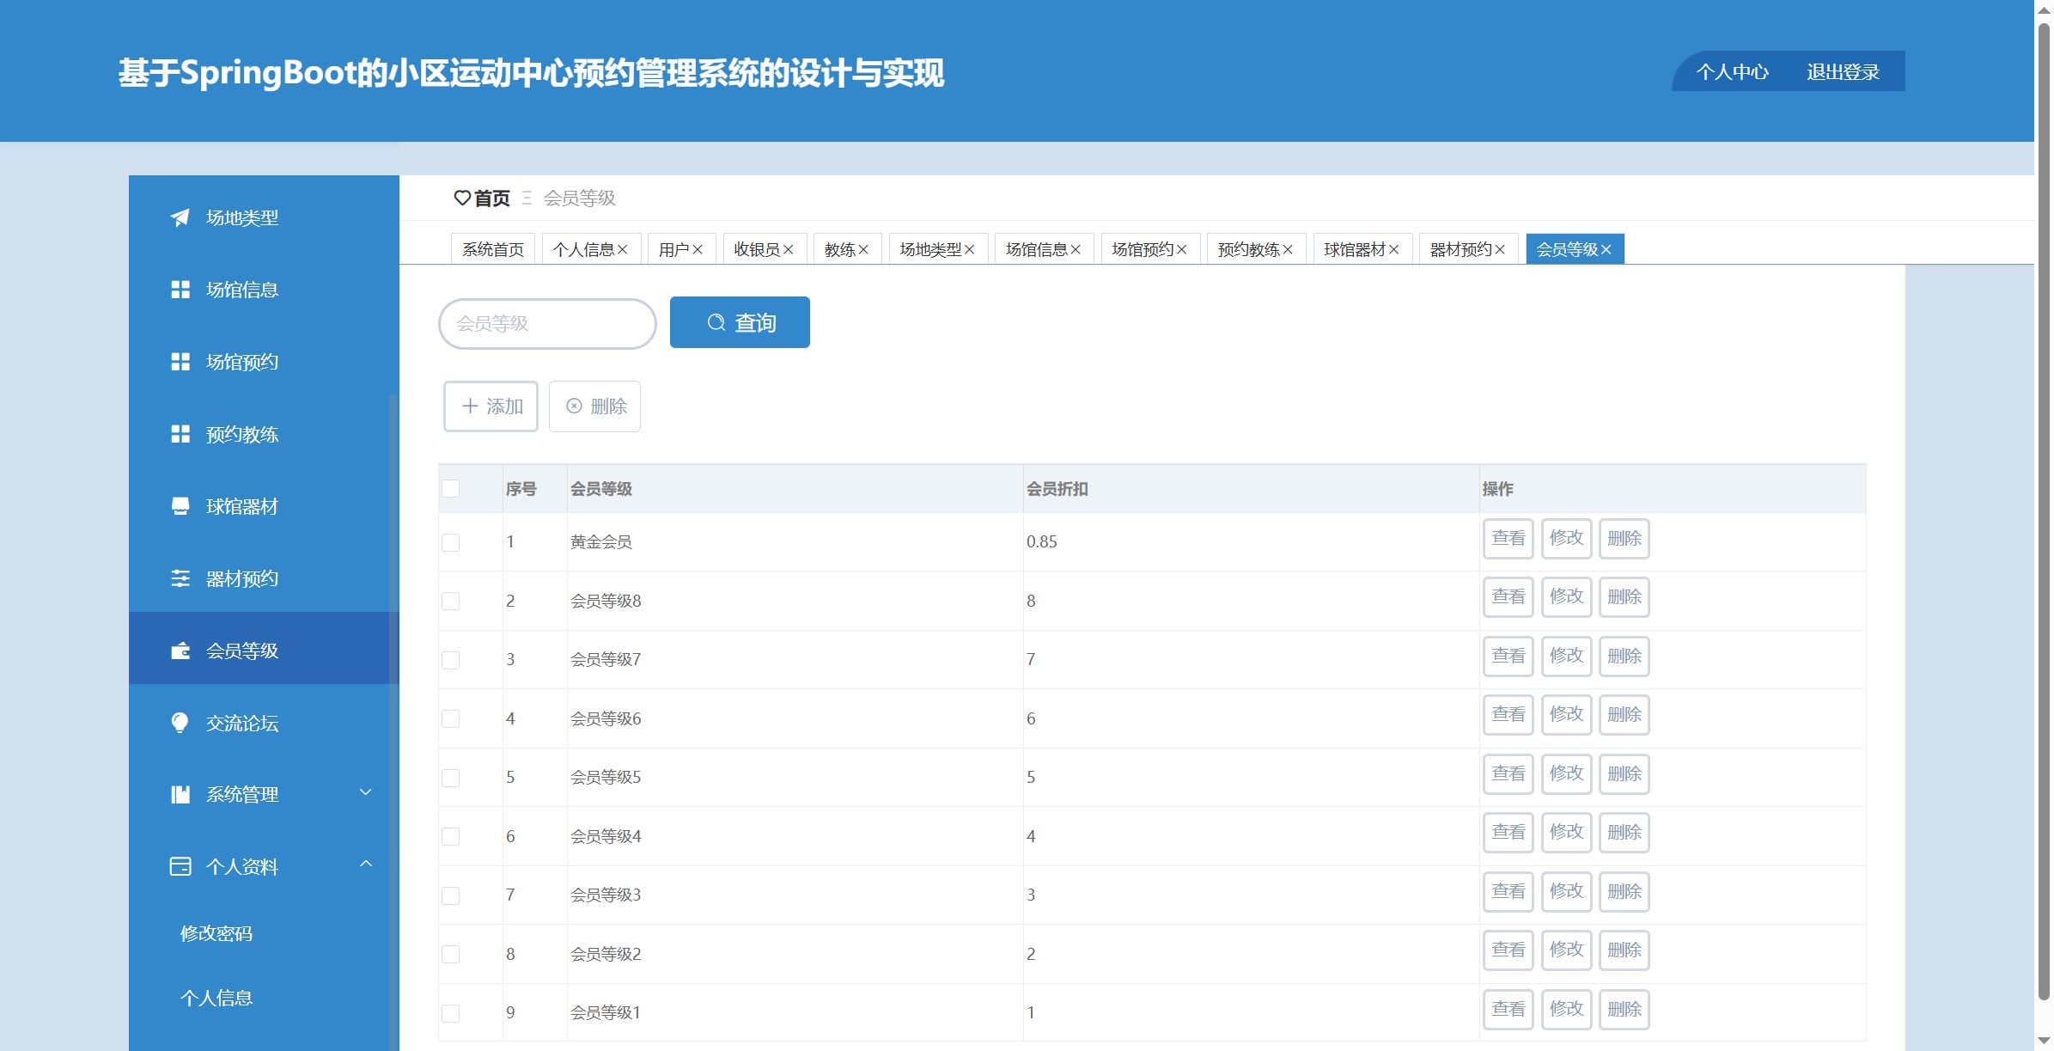The height and width of the screenshot is (1051, 2054).
Task: Close the 场地类型 tab with its X
Action: (969, 249)
